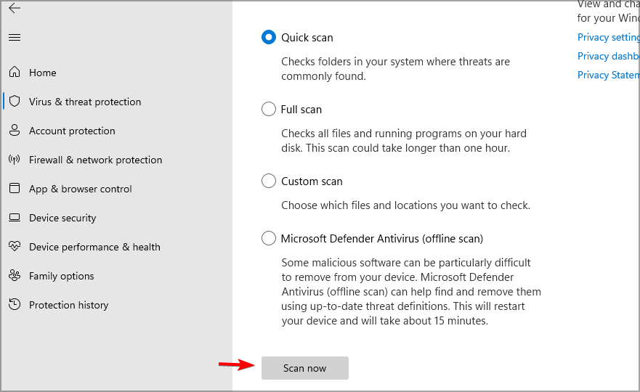Go to Protection history in sidebar

pyautogui.click(x=68, y=305)
